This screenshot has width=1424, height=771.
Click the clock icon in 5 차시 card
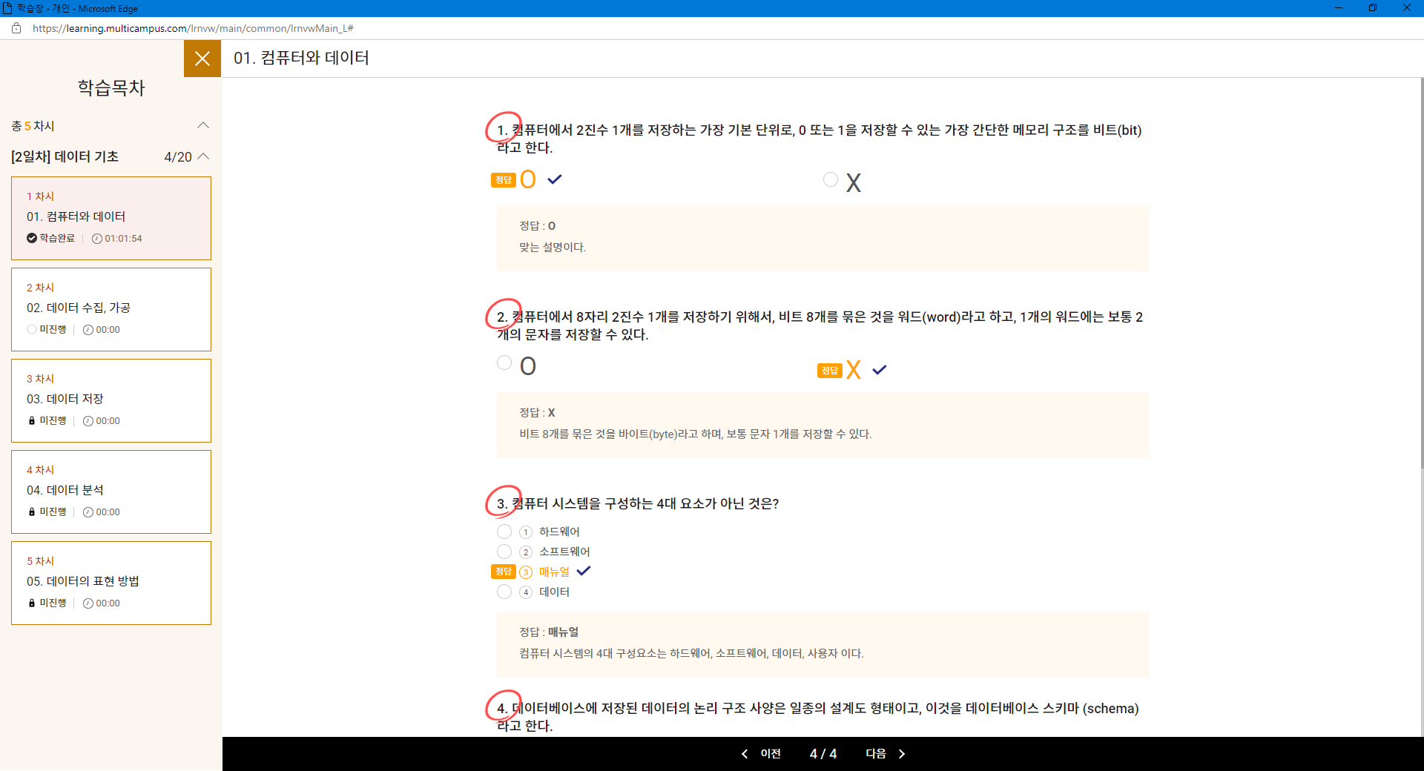point(88,603)
